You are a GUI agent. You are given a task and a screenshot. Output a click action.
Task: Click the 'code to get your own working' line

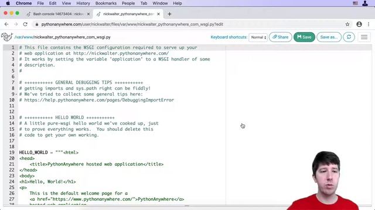pos(59,135)
